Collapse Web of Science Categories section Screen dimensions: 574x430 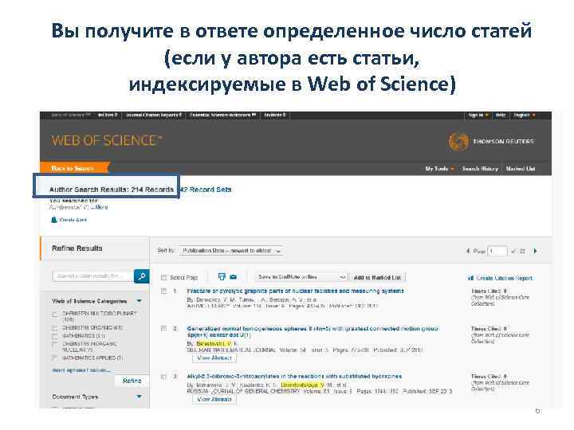click(139, 301)
